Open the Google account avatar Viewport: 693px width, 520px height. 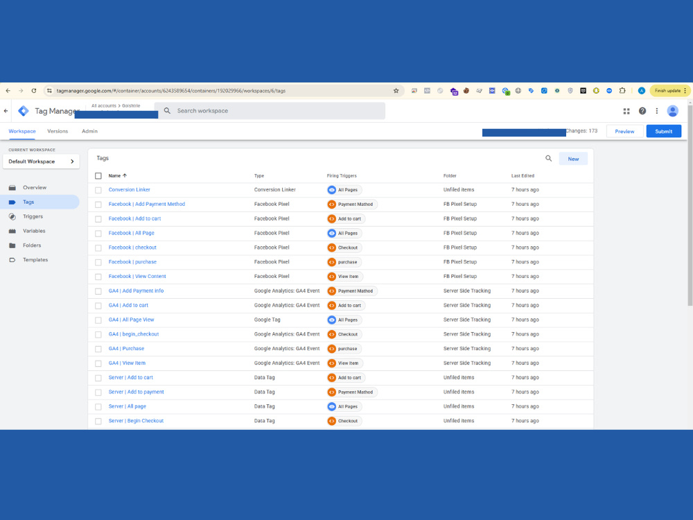click(673, 111)
